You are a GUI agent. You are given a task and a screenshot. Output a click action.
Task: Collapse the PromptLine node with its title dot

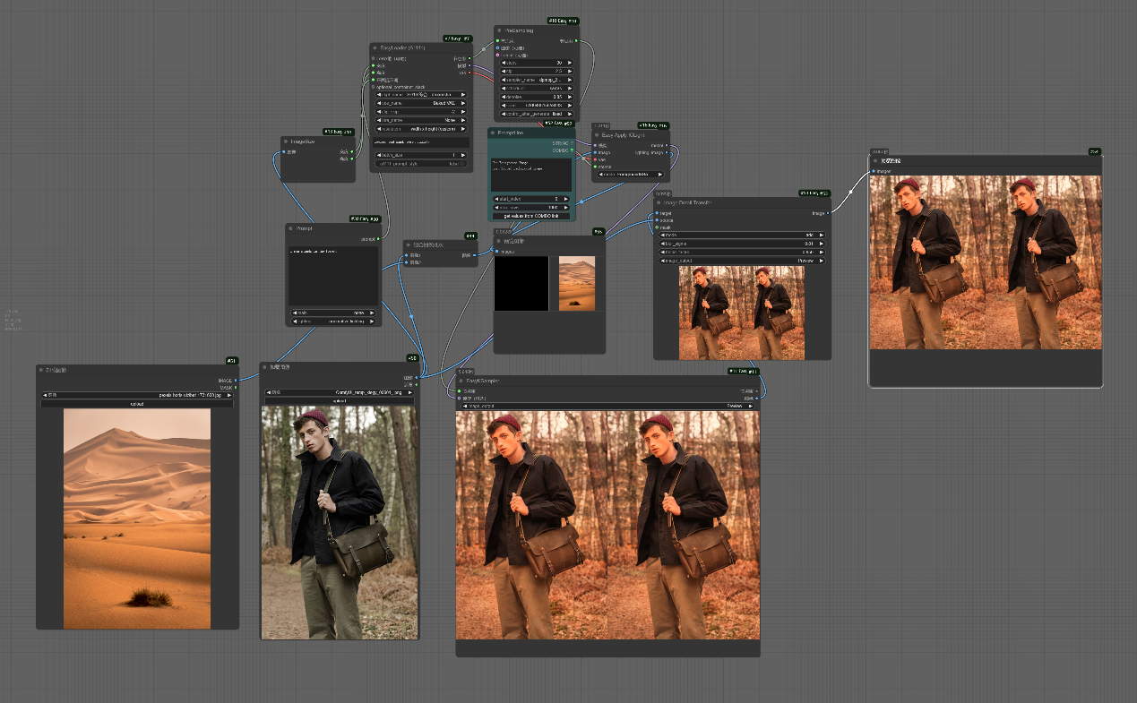click(493, 133)
